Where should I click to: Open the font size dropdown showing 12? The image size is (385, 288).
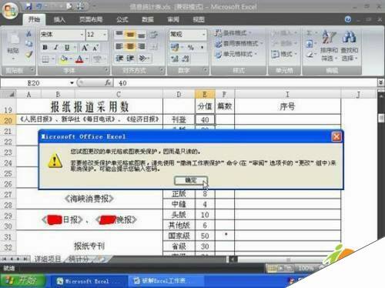(105, 35)
